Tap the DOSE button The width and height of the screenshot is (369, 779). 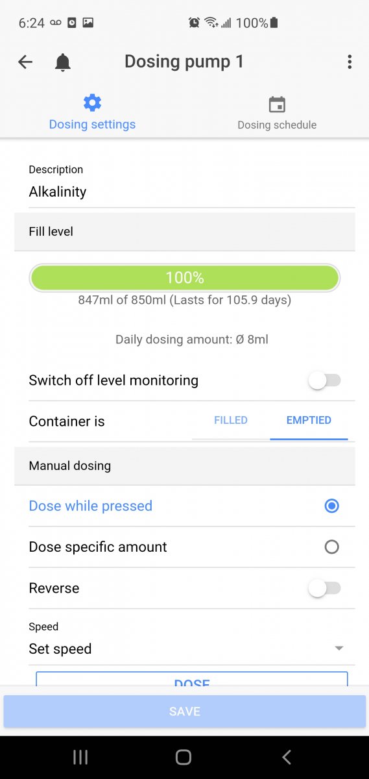coord(192,678)
